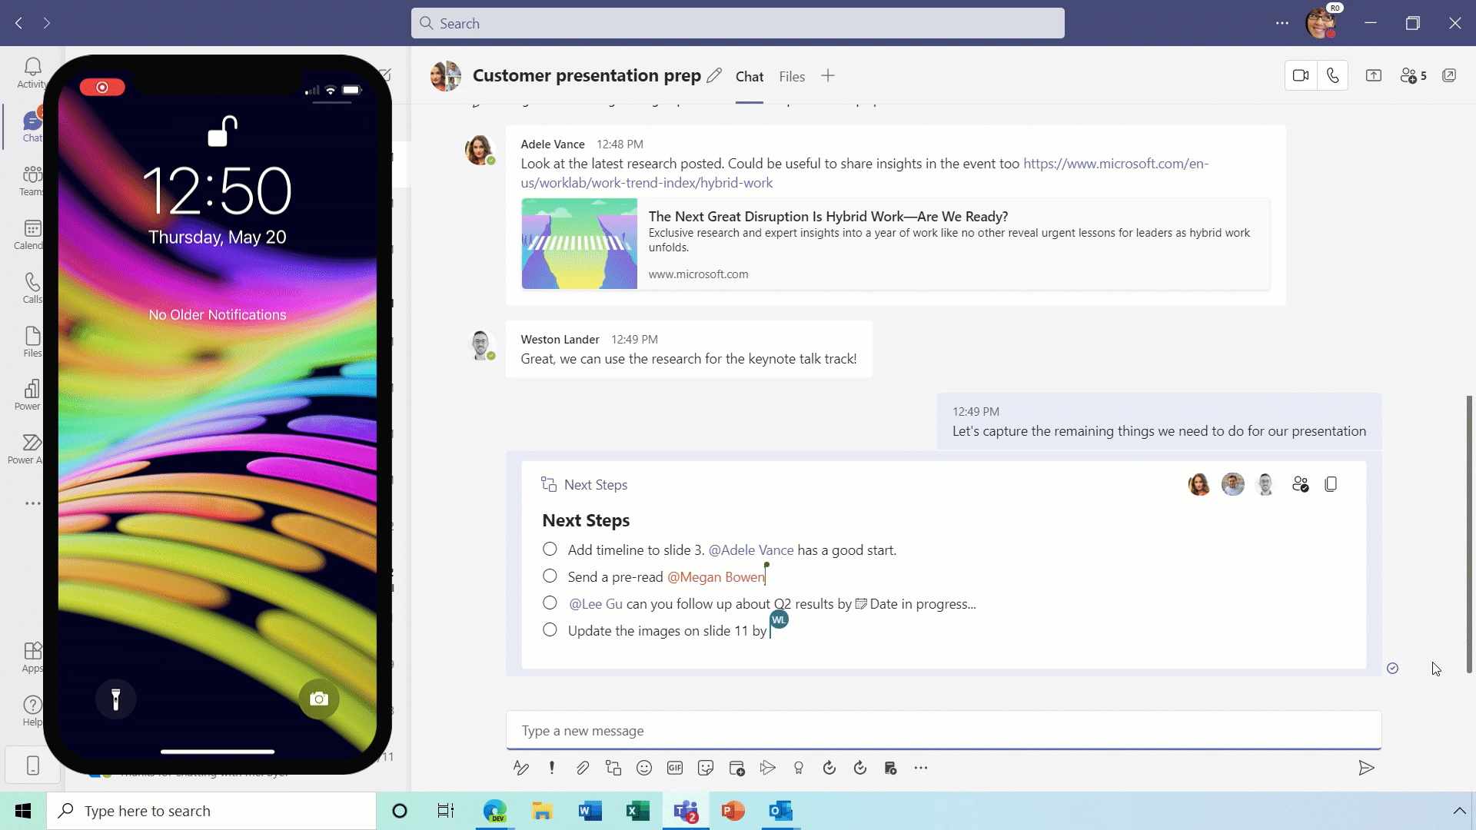Image resolution: width=1476 pixels, height=830 pixels.
Task: Click the more options ellipsis in header
Action: [1282, 22]
